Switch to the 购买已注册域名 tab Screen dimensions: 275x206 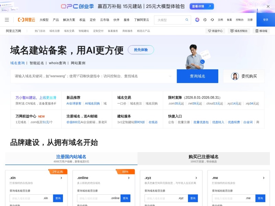coord(203,159)
